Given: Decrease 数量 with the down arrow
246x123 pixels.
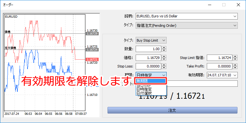Looking at the screenshot, I should tap(164, 50).
